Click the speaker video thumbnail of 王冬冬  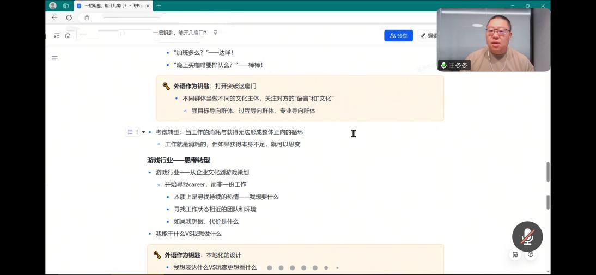[493, 39]
